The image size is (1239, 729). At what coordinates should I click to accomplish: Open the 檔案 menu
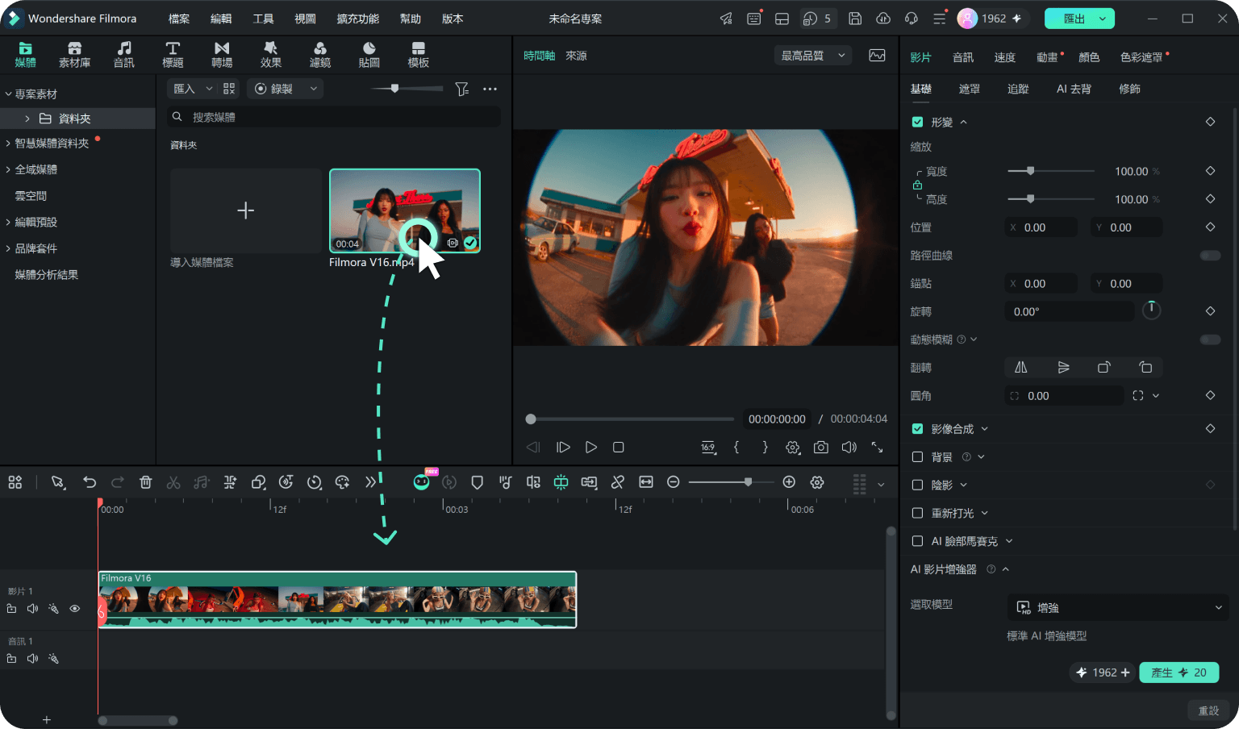click(x=179, y=19)
